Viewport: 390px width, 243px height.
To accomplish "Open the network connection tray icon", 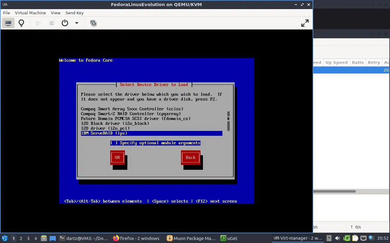I will coord(363,238).
